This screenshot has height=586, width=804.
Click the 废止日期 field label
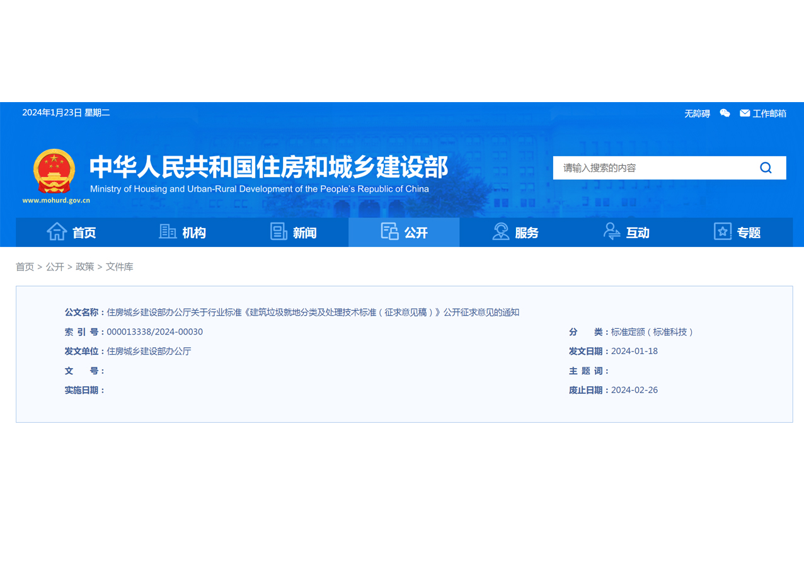(x=589, y=391)
